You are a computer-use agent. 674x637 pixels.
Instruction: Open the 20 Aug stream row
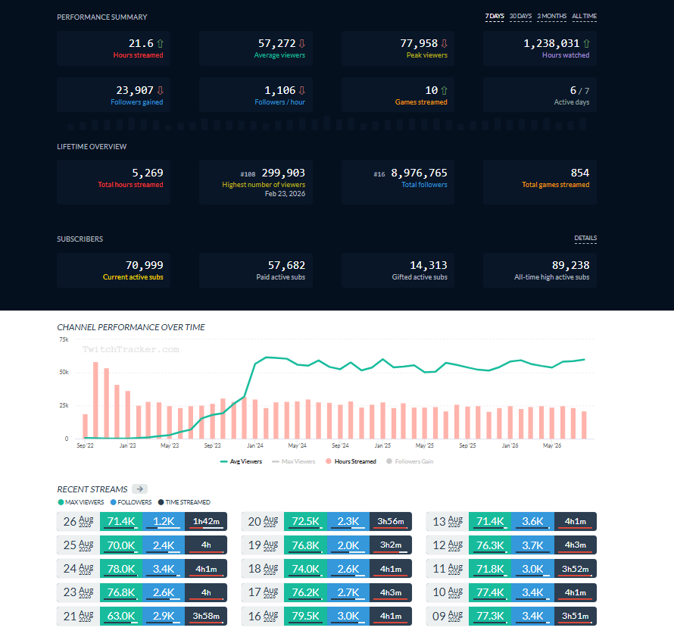326,521
